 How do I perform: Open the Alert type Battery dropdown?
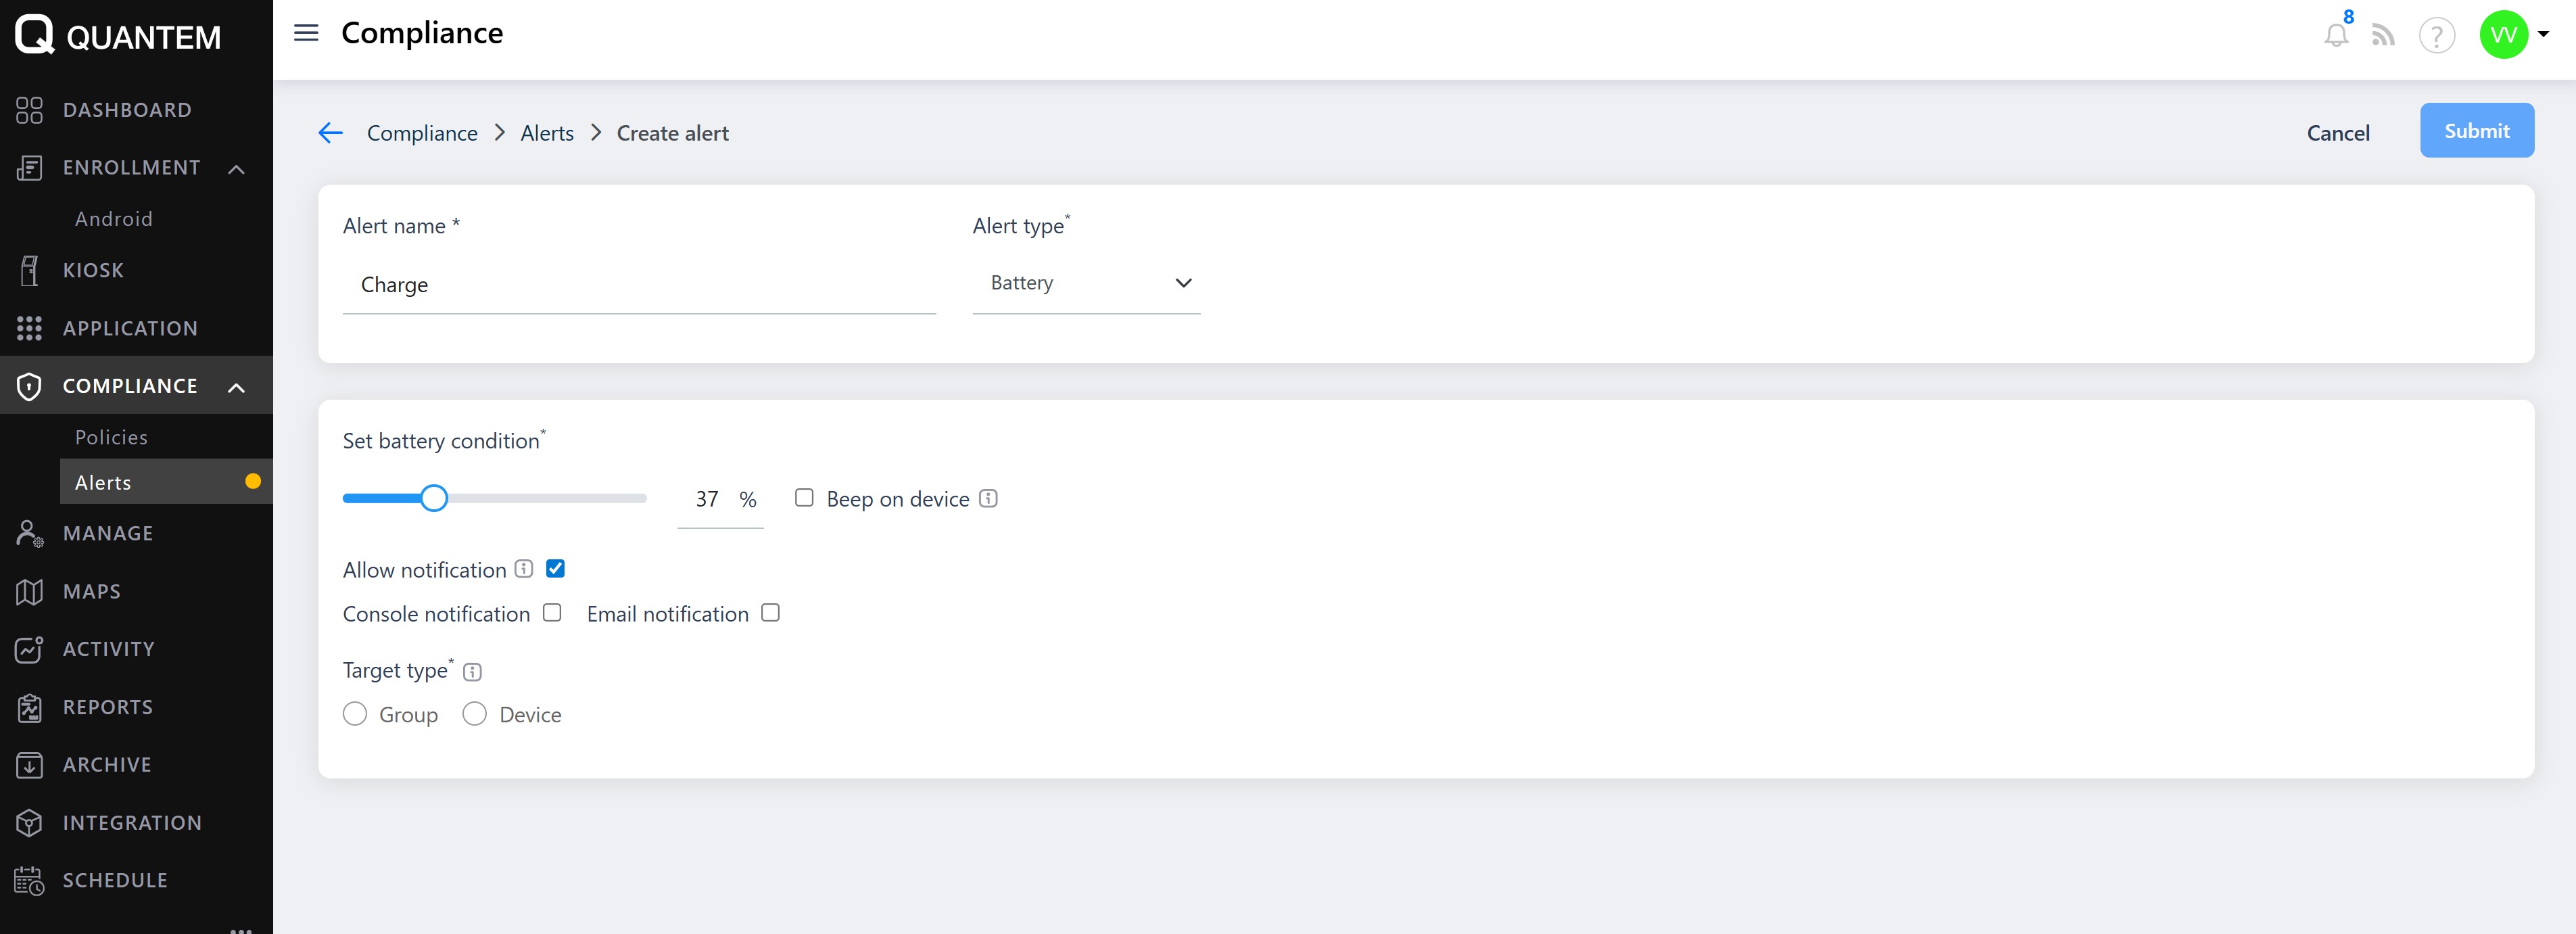1085,283
